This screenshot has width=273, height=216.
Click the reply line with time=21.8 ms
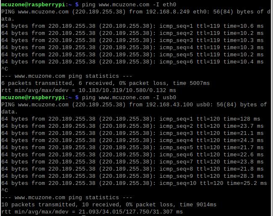click(133, 169)
